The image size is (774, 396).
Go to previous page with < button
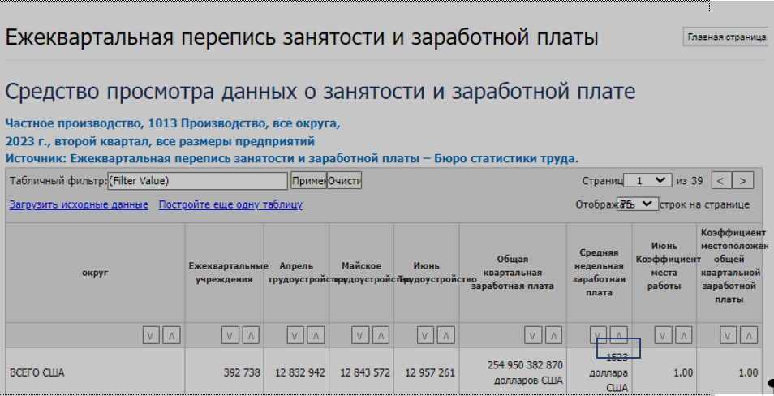tap(721, 180)
